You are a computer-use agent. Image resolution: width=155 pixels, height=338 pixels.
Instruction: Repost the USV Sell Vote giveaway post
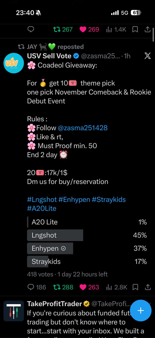coord(63,287)
